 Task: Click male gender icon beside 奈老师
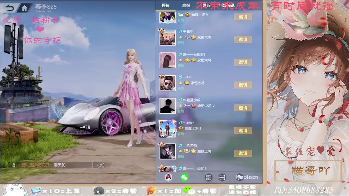pos(180,146)
